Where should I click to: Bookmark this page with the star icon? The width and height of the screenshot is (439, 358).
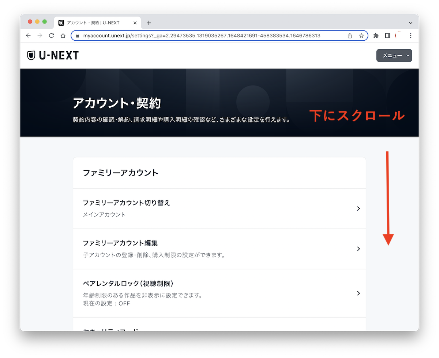[361, 36]
